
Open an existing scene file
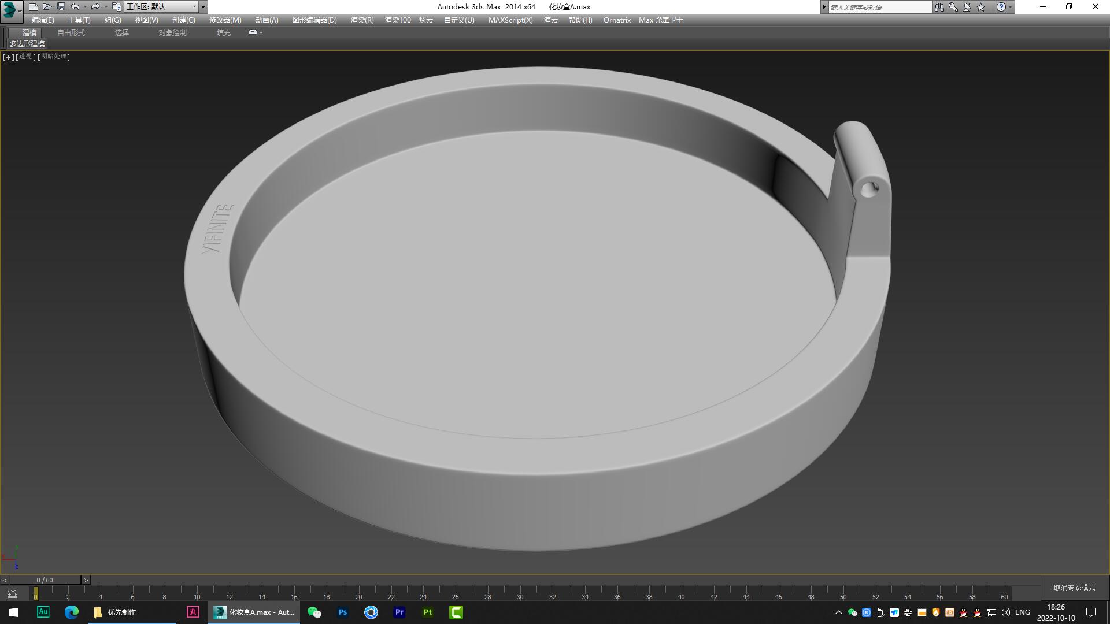(x=47, y=6)
